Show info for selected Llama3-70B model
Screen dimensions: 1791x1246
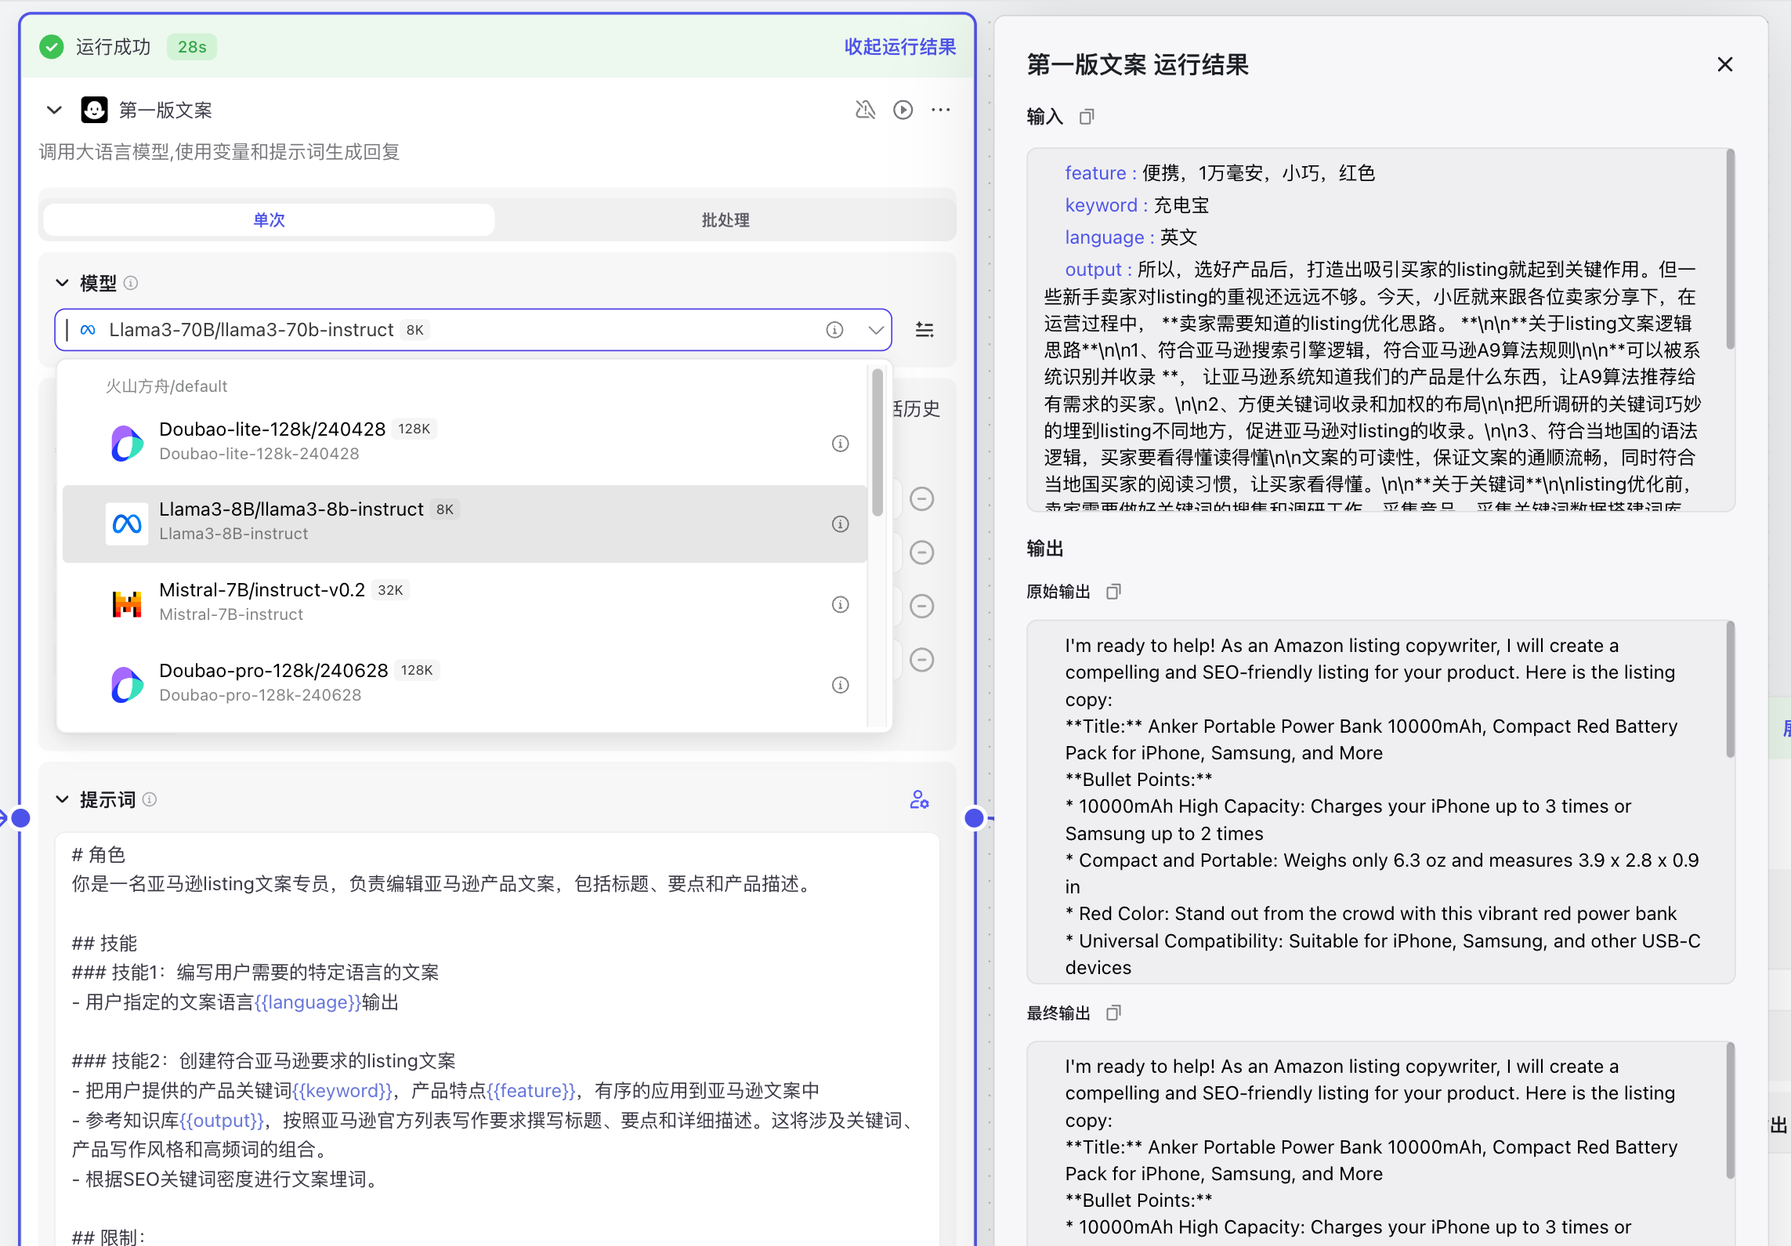pyautogui.click(x=835, y=330)
